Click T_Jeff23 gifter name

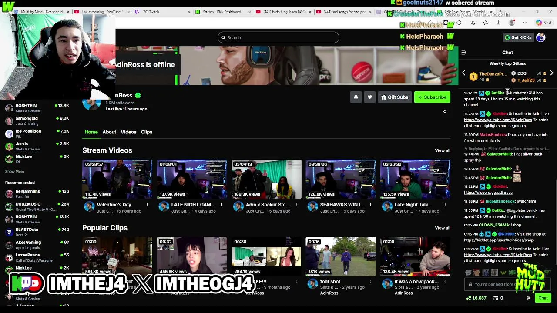coord(526,80)
